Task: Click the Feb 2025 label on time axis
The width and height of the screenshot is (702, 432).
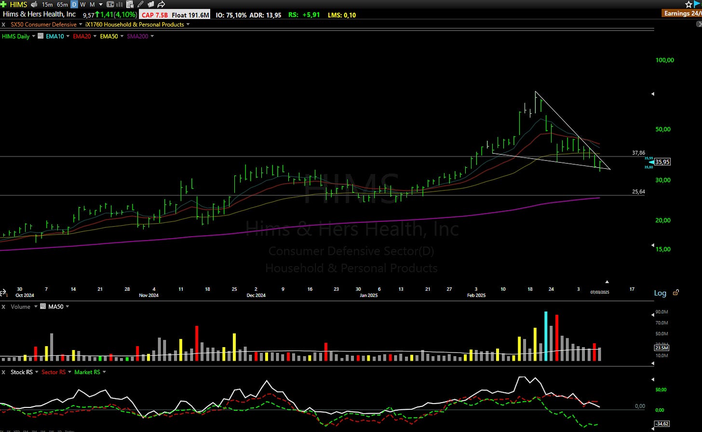Action: [476, 295]
